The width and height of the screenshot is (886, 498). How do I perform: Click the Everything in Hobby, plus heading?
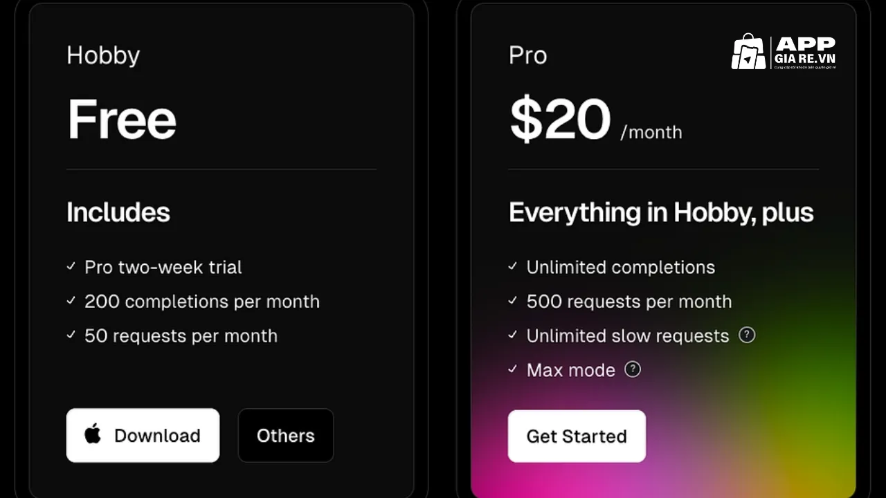661,212
